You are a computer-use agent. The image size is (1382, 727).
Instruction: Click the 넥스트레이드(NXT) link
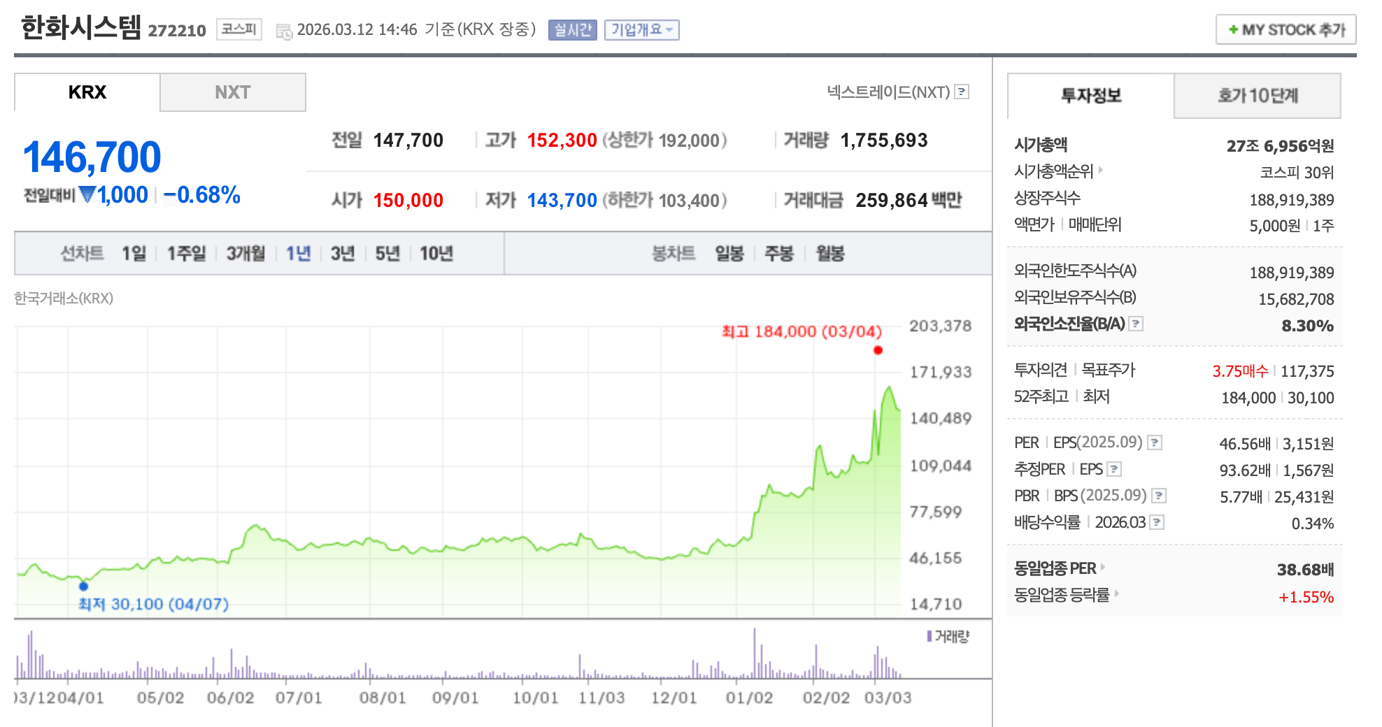tap(888, 92)
